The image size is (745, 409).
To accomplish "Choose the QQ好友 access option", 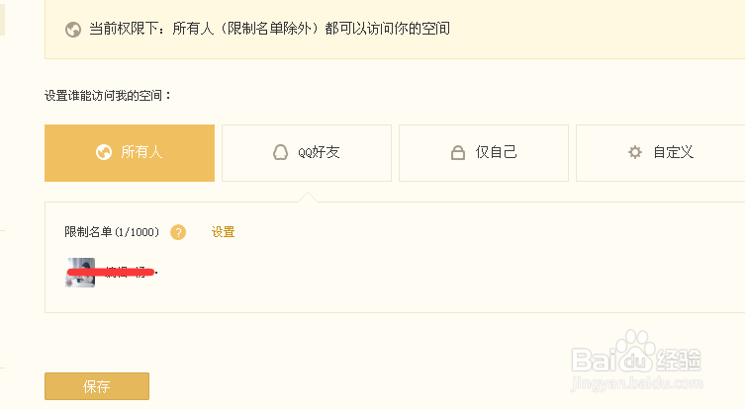I will pyautogui.click(x=307, y=153).
